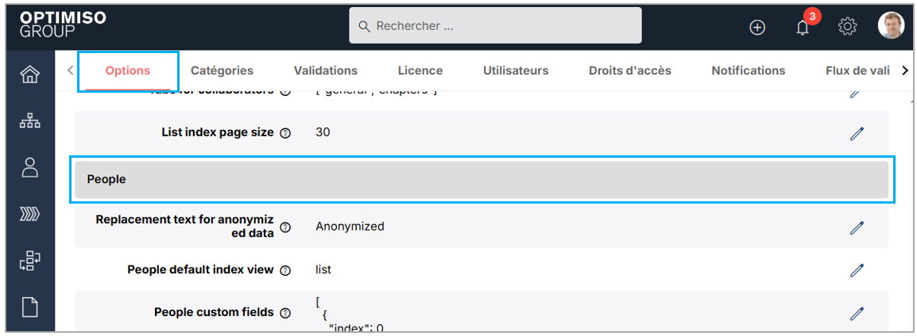Viewport: 917px width, 336px height.
Task: Edit People default index view
Action: click(856, 270)
